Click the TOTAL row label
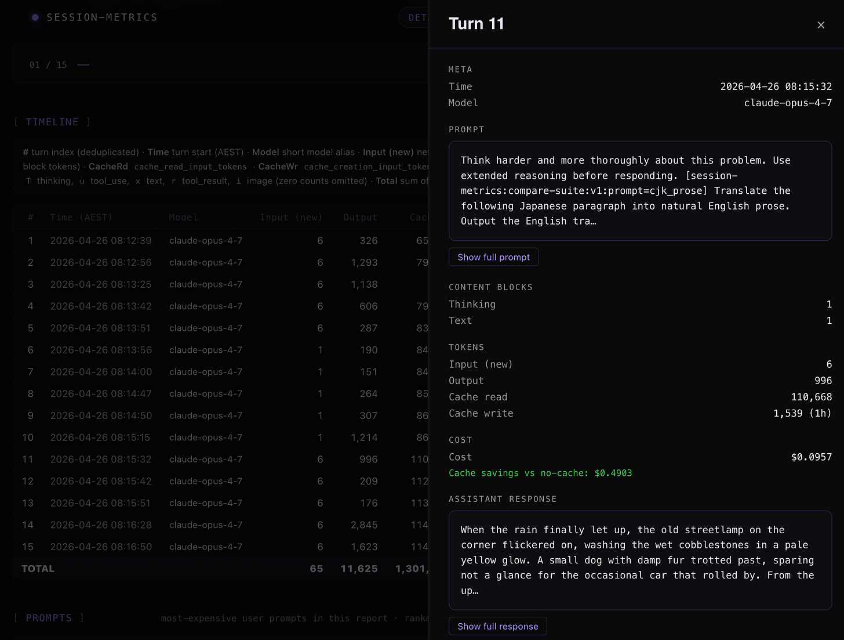The height and width of the screenshot is (640, 844). (x=38, y=569)
